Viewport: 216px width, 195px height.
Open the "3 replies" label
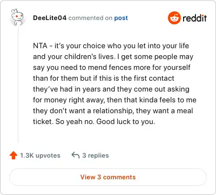96,155
